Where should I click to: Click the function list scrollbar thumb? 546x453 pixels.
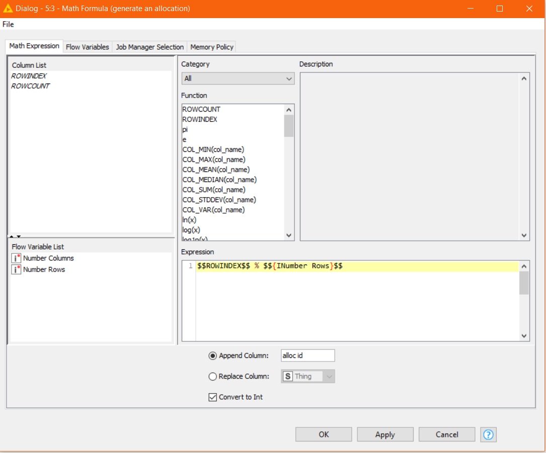(x=289, y=126)
